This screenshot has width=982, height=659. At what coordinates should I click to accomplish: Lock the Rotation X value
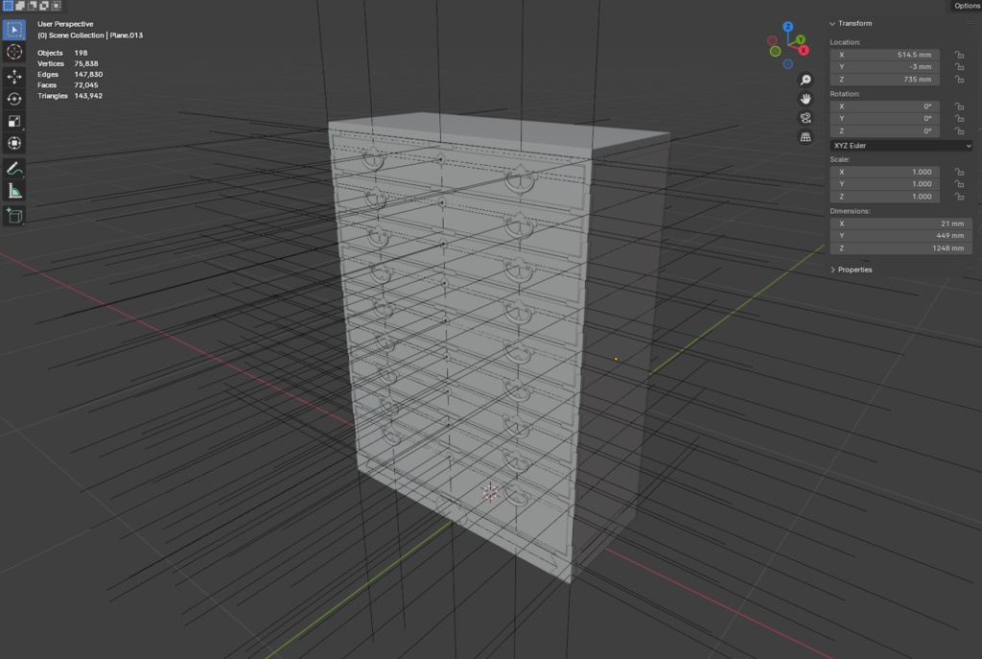pos(959,106)
